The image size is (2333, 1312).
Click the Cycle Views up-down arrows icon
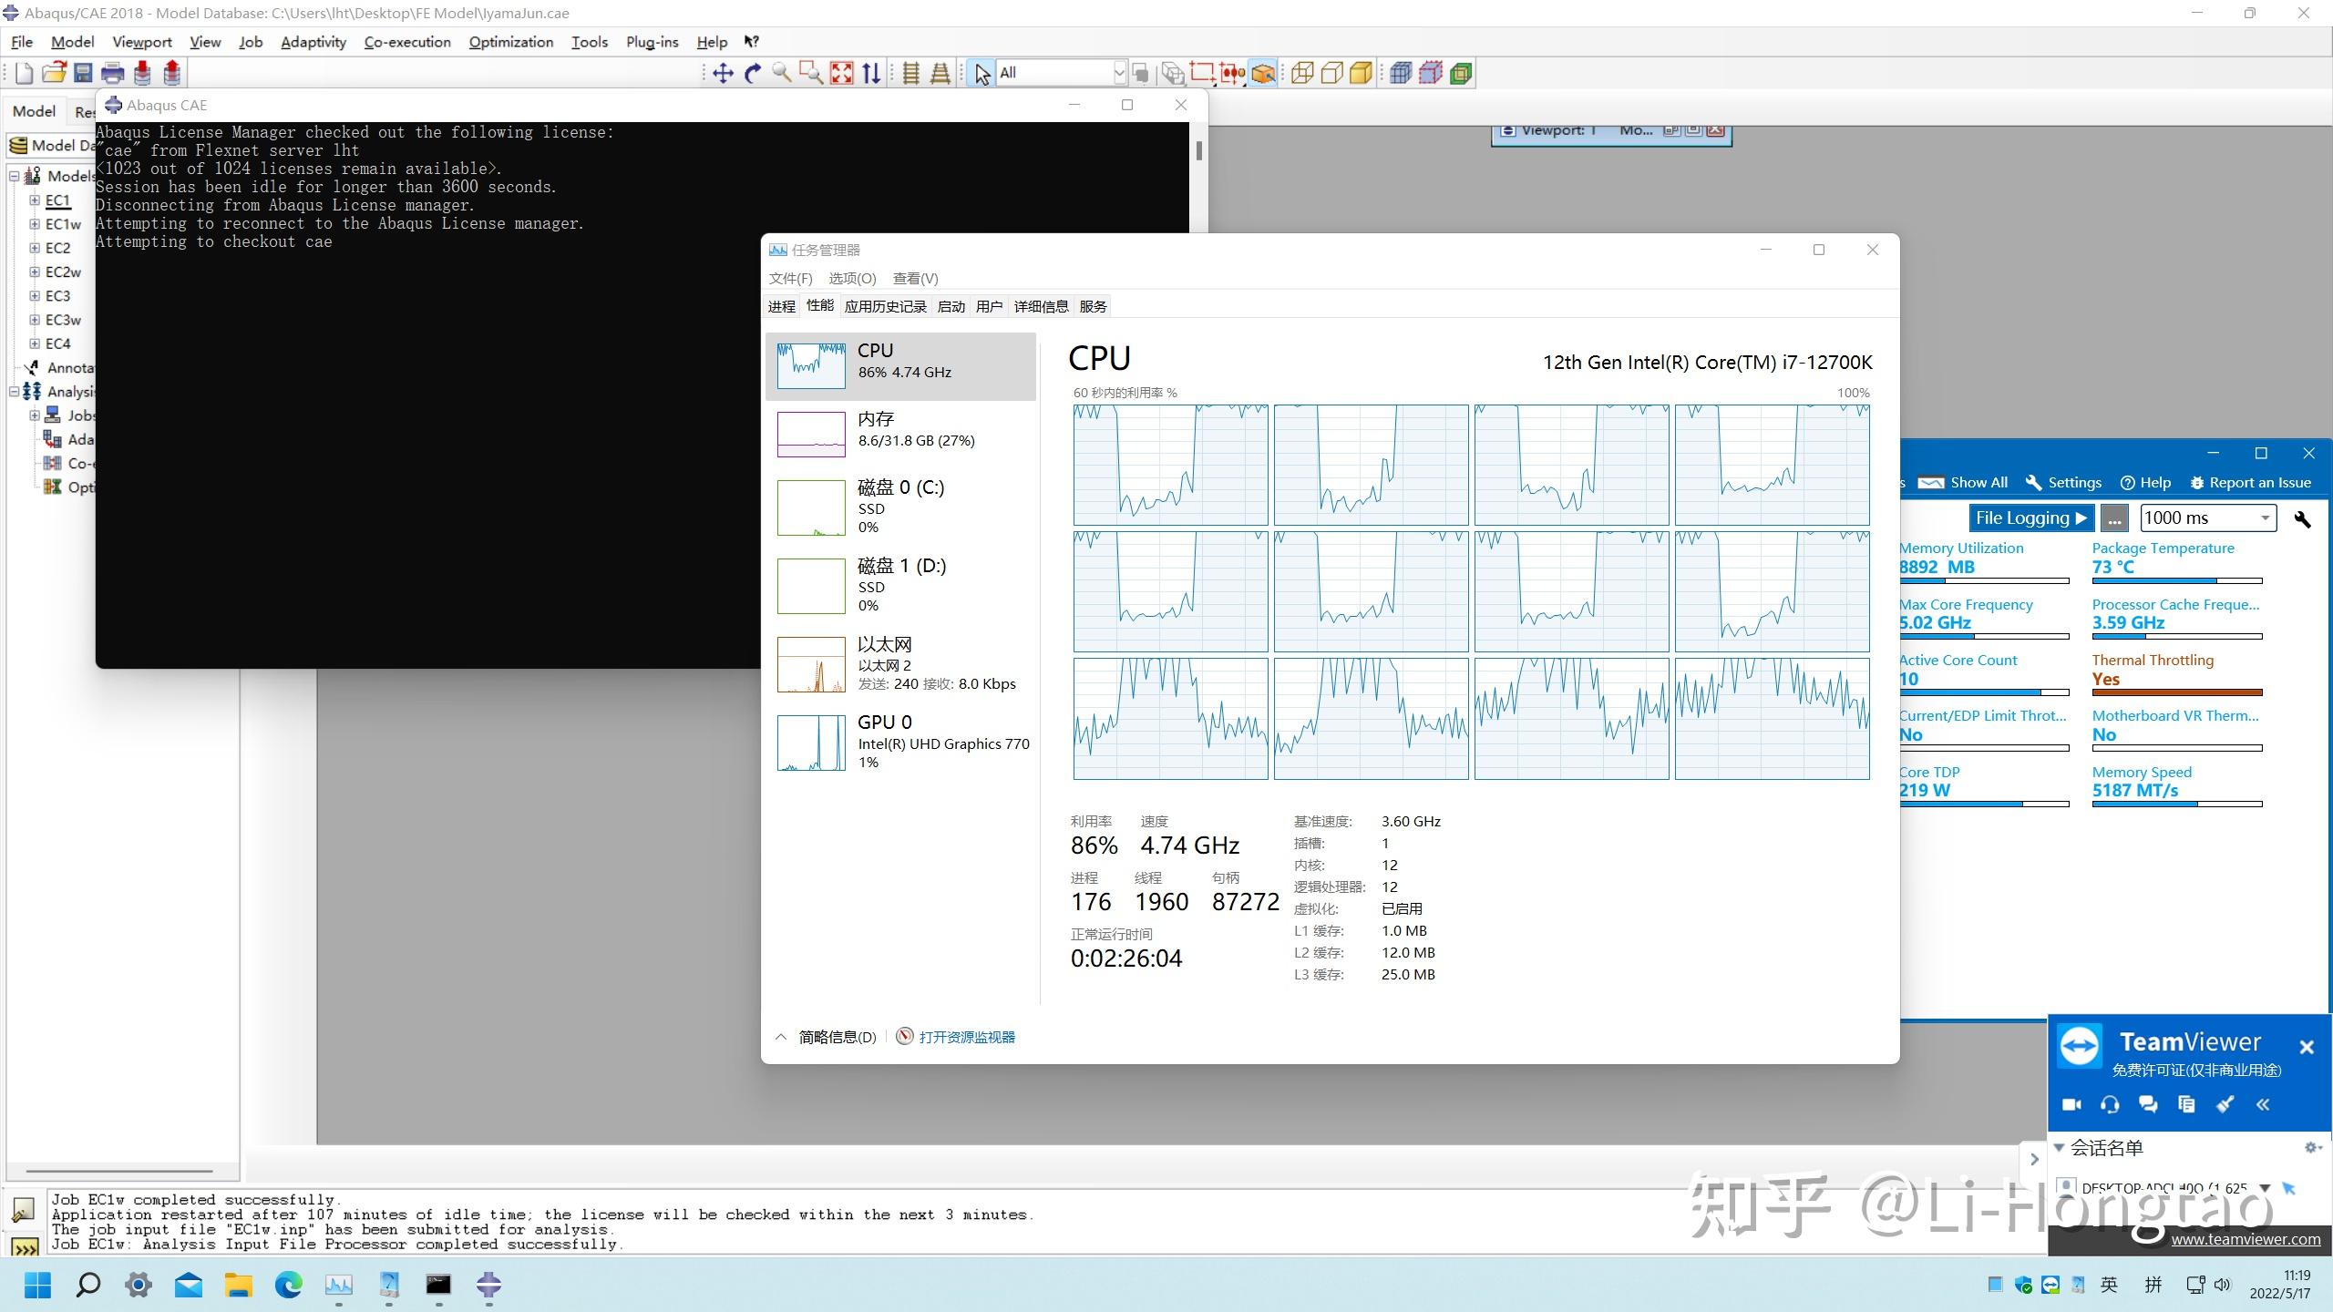coord(871,73)
